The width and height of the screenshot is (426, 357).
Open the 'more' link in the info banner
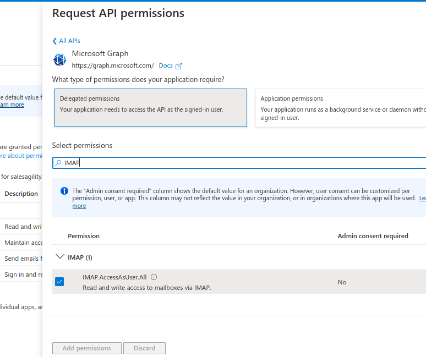[x=79, y=206]
